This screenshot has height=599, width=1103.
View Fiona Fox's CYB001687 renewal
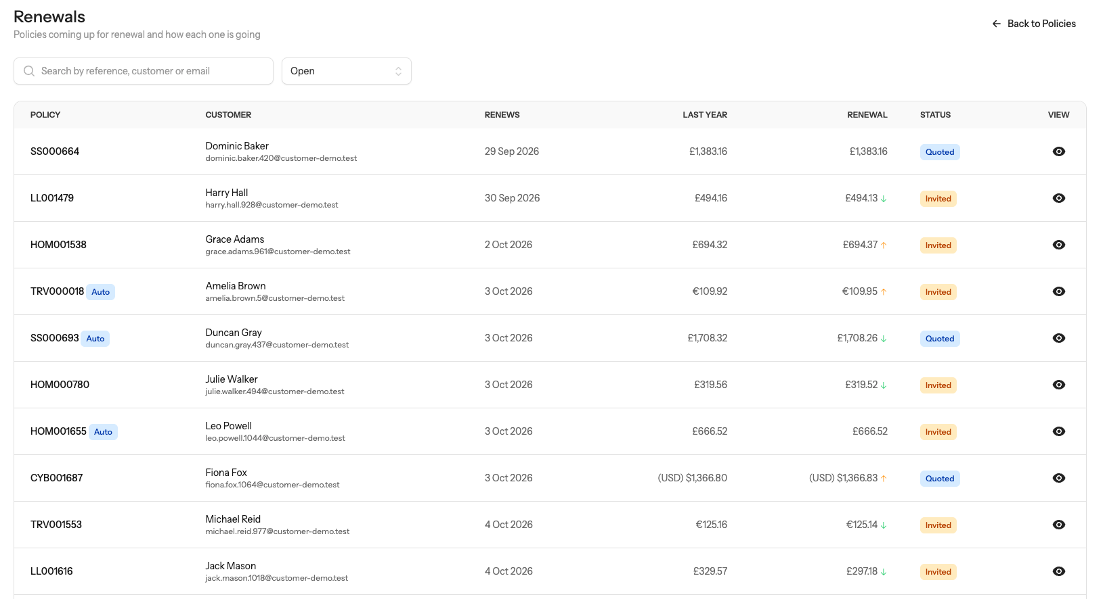point(1059,478)
